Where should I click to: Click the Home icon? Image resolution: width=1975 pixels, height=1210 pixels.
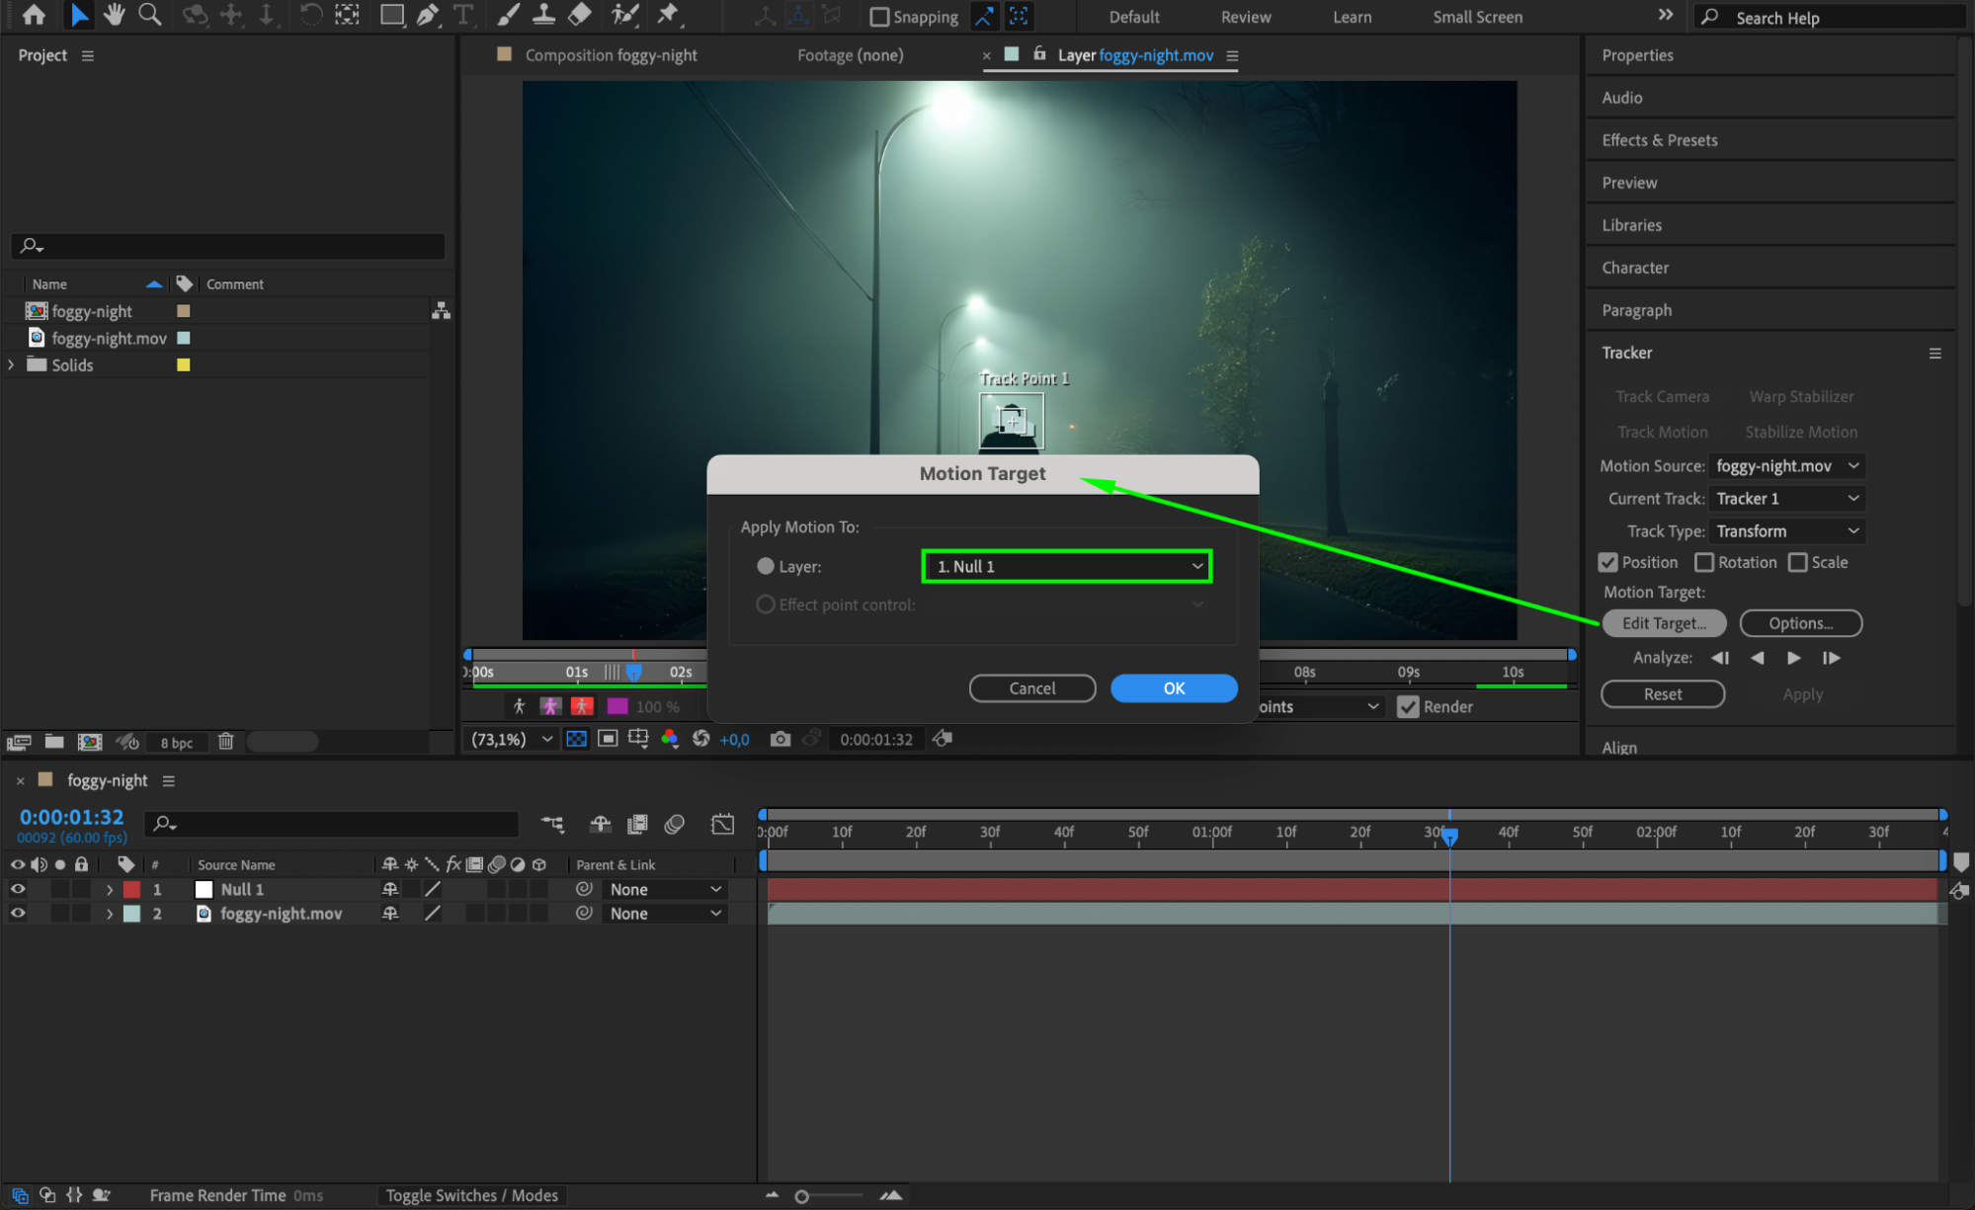(34, 15)
